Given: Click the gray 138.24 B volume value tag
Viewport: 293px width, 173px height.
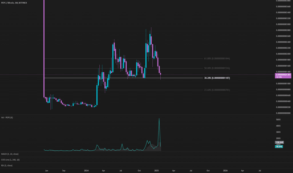Looking at the screenshot, I should [279, 142].
